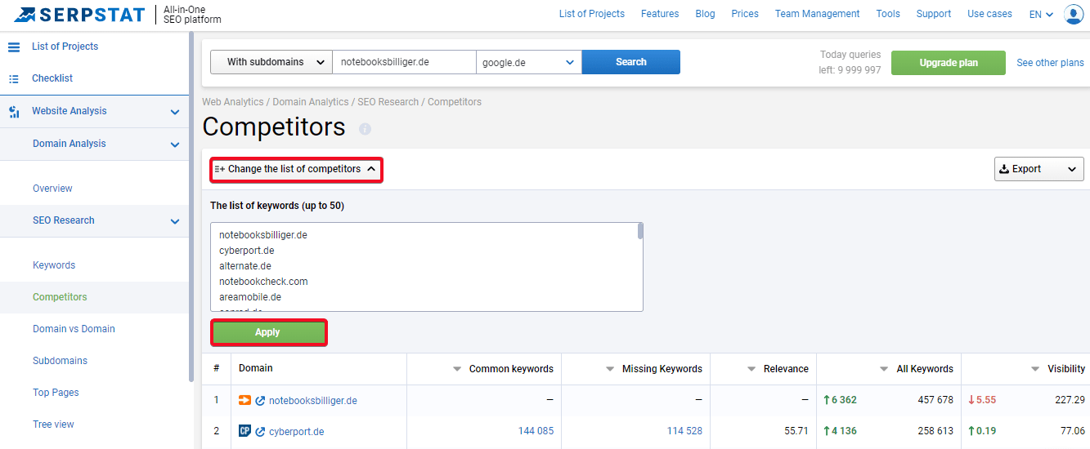Click the List of Projects hamburger icon
The image size is (1090, 449).
point(14,47)
